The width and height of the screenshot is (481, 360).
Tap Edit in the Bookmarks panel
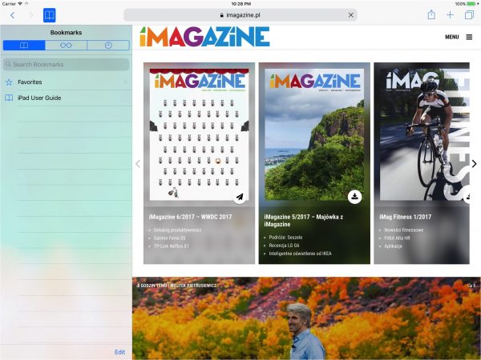pyautogui.click(x=119, y=352)
